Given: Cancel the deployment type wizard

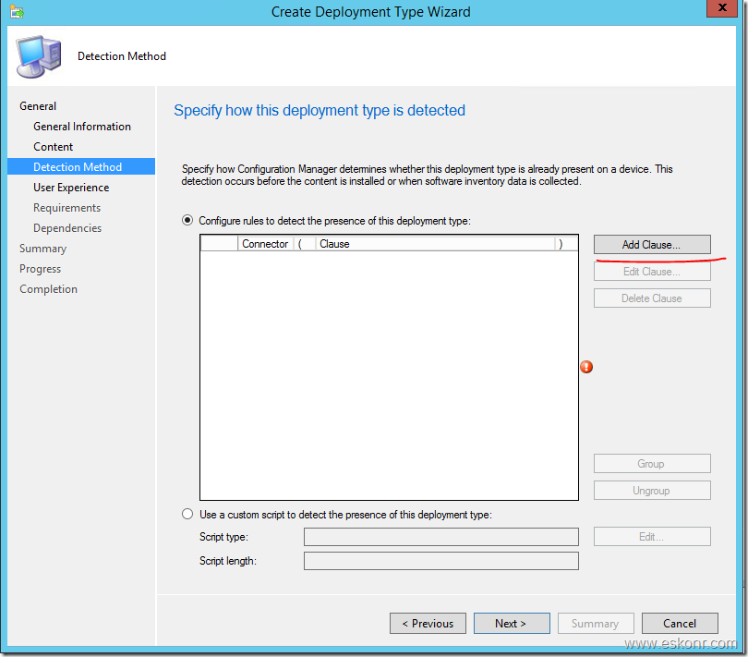Looking at the screenshot, I should (x=680, y=624).
